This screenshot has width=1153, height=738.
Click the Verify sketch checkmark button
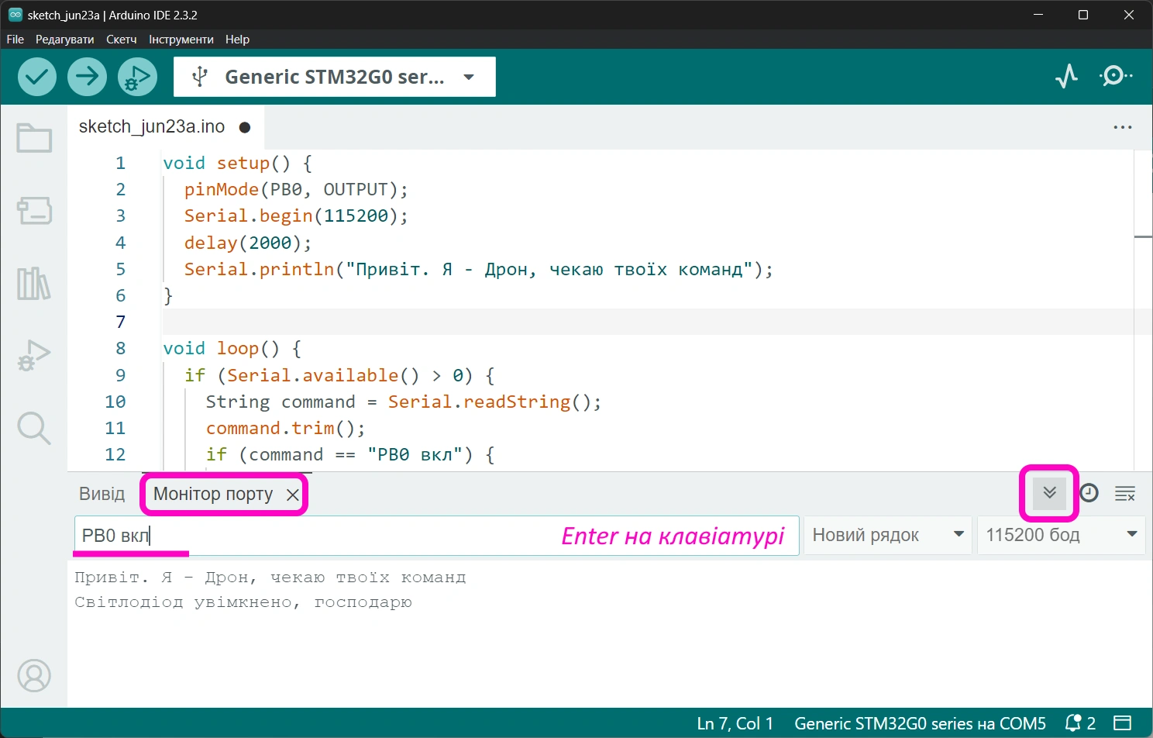[37, 77]
